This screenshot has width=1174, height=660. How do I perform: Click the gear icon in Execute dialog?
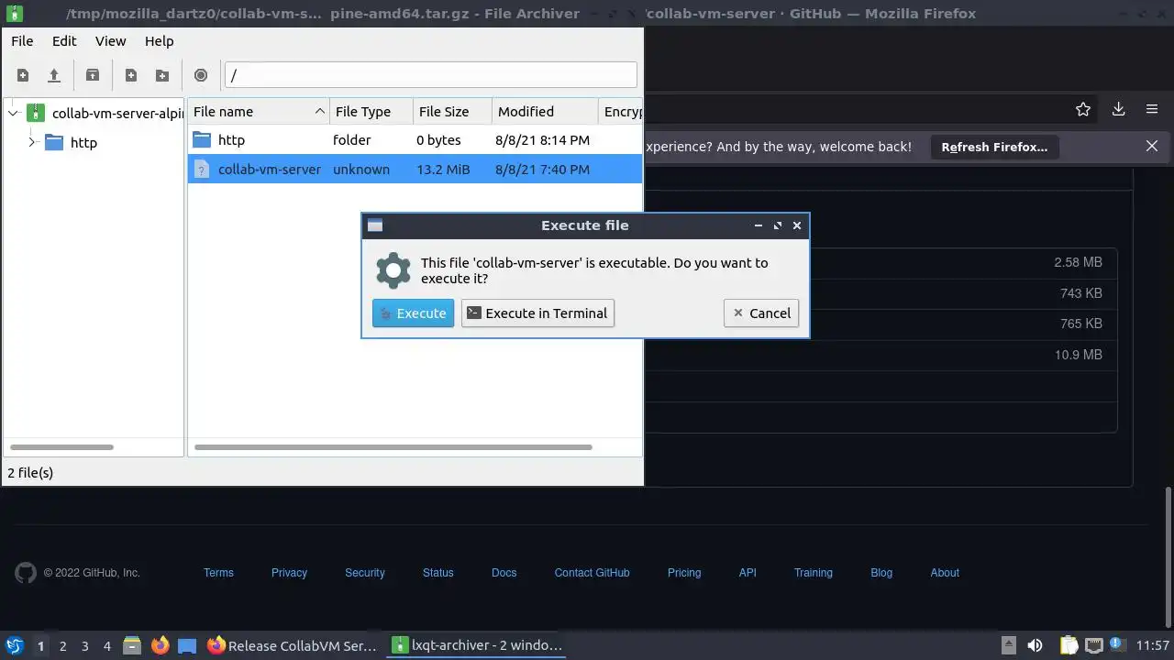pyautogui.click(x=393, y=270)
